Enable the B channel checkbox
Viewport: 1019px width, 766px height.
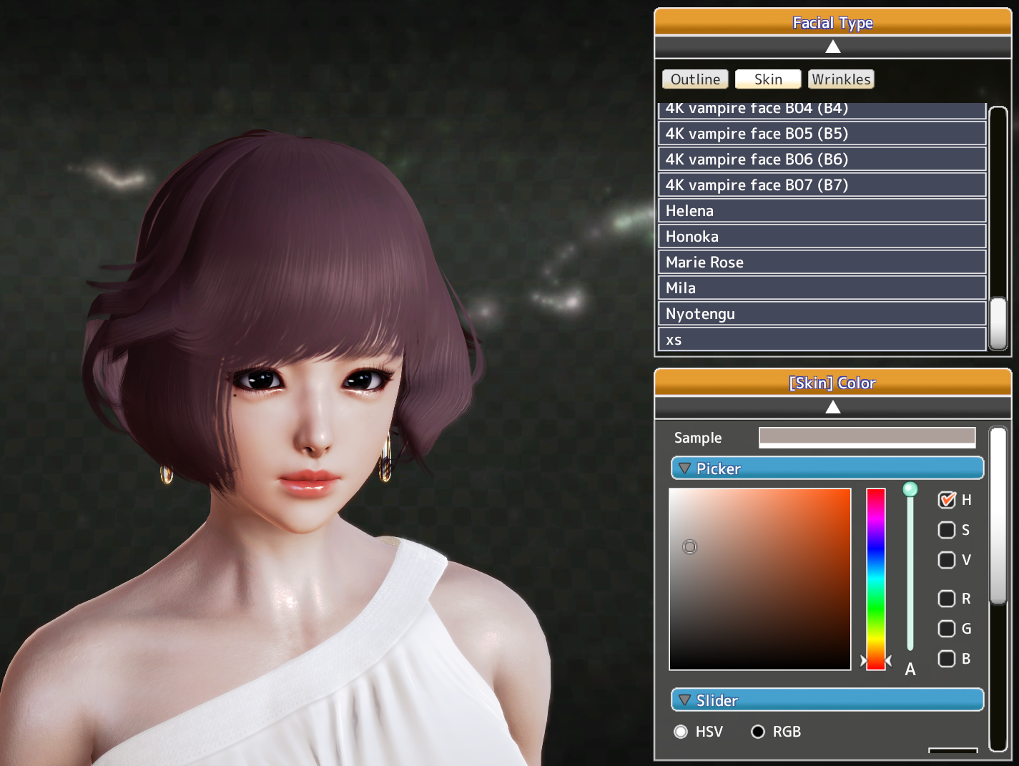point(947,659)
